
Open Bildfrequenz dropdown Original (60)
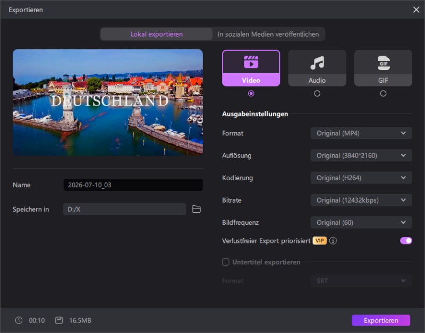pyautogui.click(x=361, y=222)
